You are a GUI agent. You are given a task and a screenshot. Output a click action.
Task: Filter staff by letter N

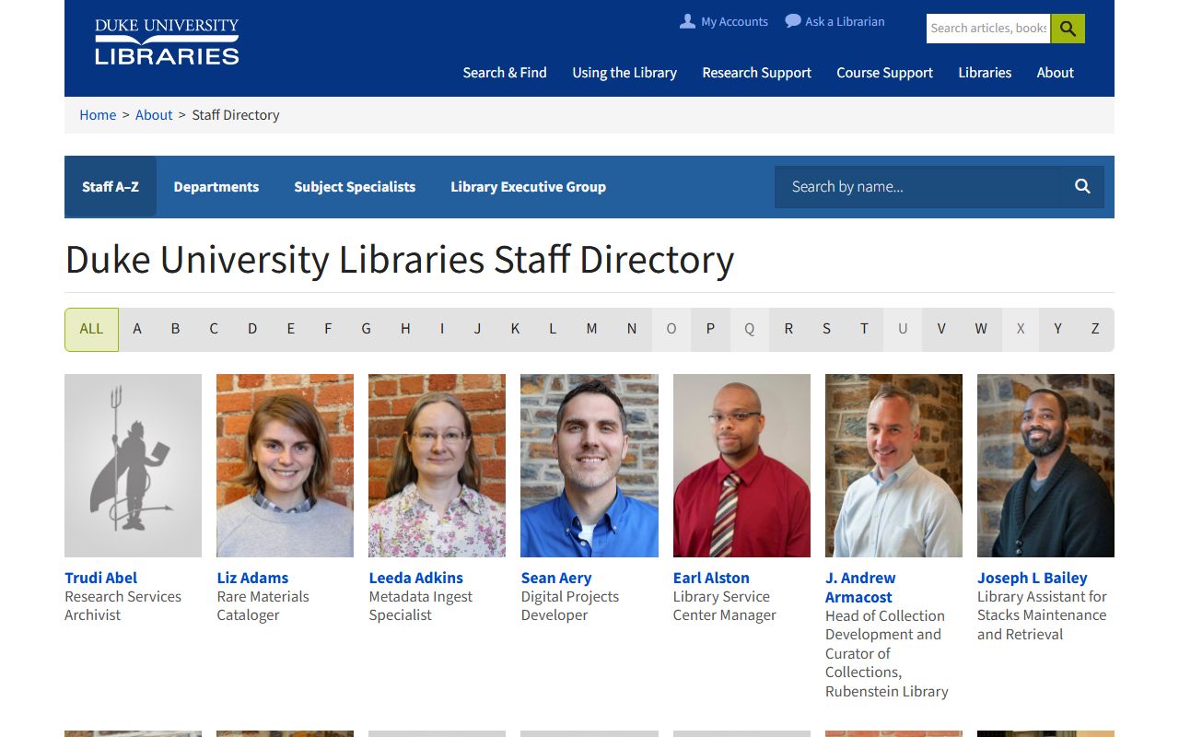pyautogui.click(x=632, y=329)
